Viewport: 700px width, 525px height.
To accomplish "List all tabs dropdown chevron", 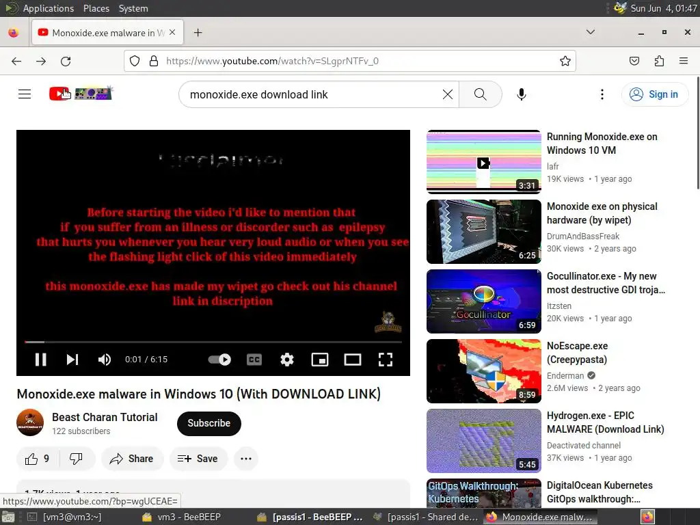I will click(x=590, y=32).
